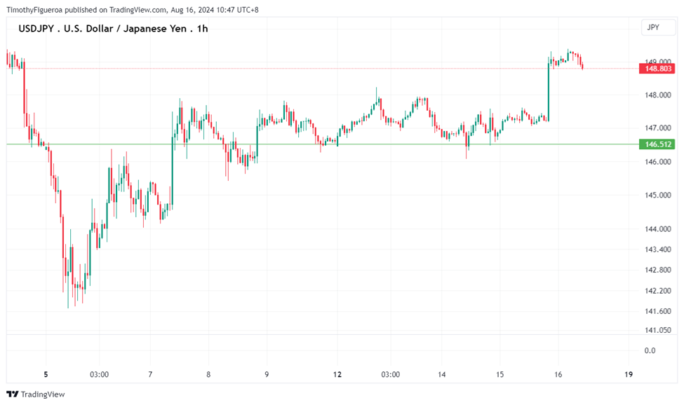Click date label 9 on time axis
The image size is (684, 405).
click(267, 374)
